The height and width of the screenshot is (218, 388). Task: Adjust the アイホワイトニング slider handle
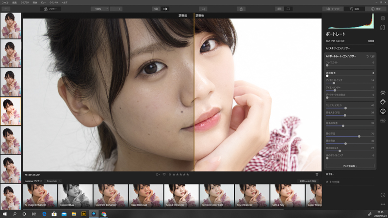pos(334,83)
